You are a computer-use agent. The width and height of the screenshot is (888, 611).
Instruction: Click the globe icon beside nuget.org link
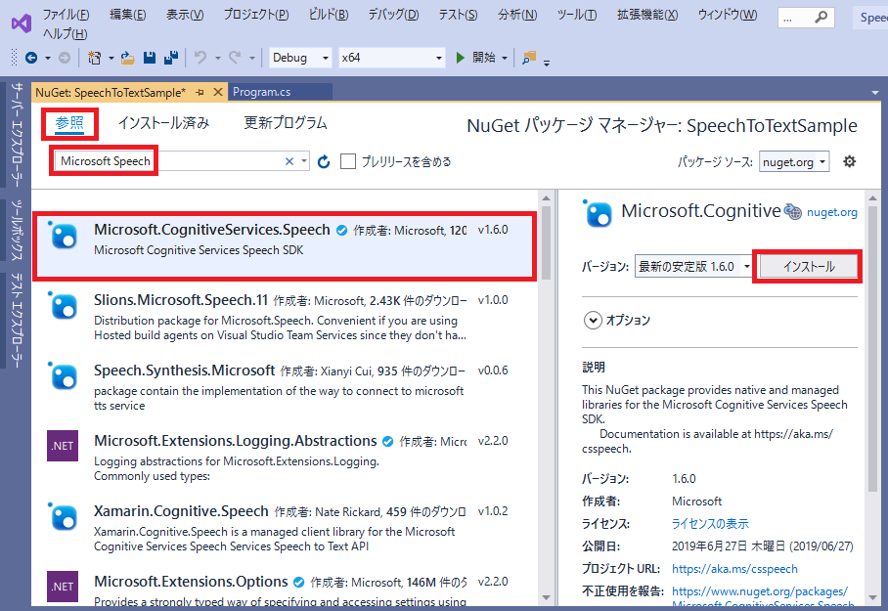click(x=792, y=212)
